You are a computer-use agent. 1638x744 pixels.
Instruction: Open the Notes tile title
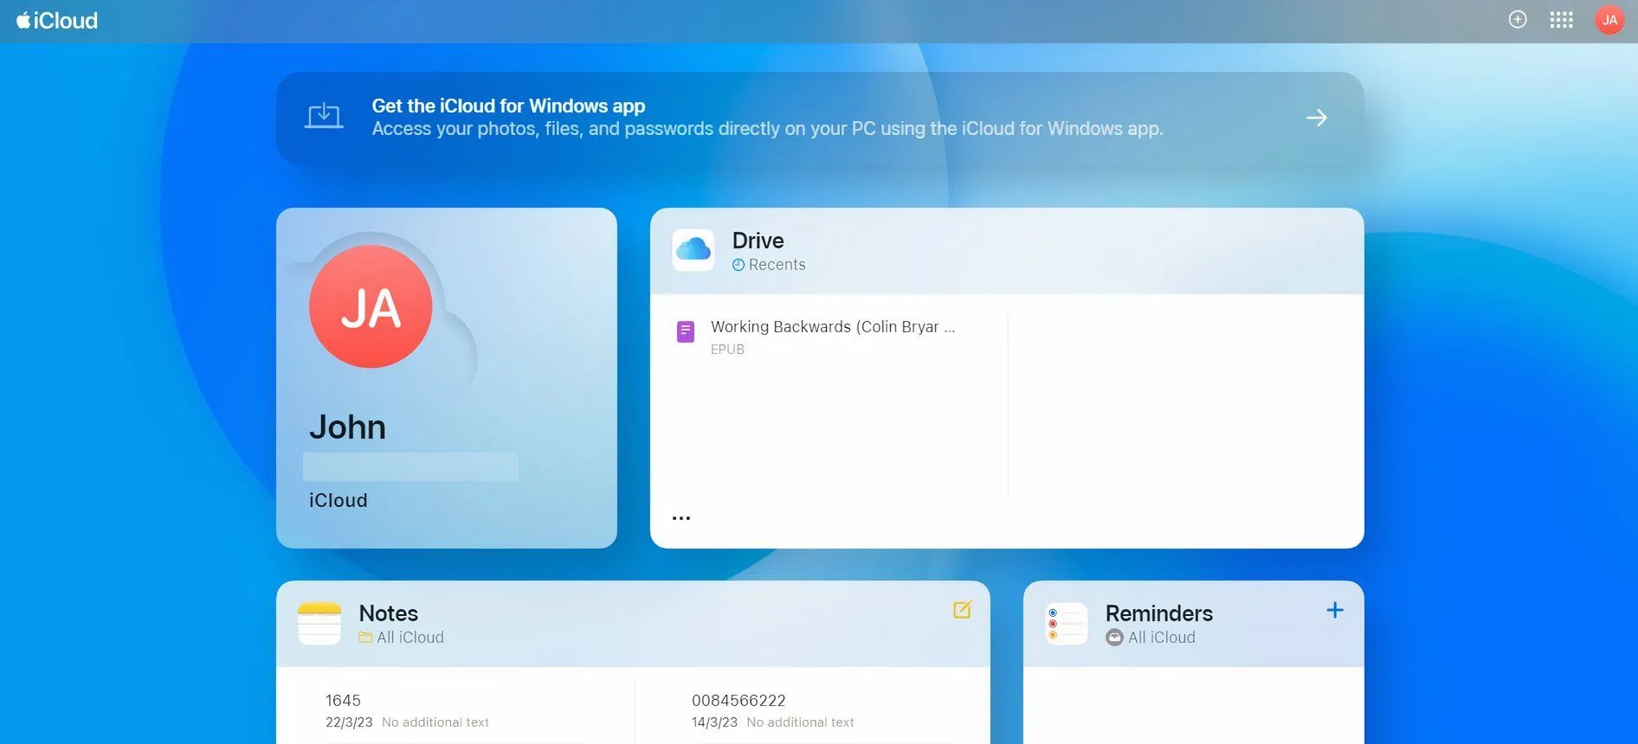(x=389, y=613)
